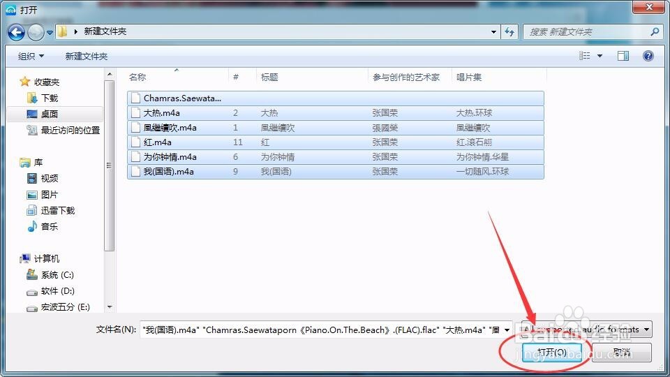
Task: Go back using the blue back arrow
Action: (x=16, y=32)
